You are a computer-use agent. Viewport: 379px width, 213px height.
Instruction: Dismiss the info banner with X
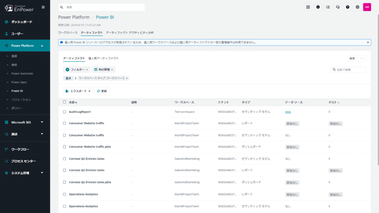(x=368, y=42)
